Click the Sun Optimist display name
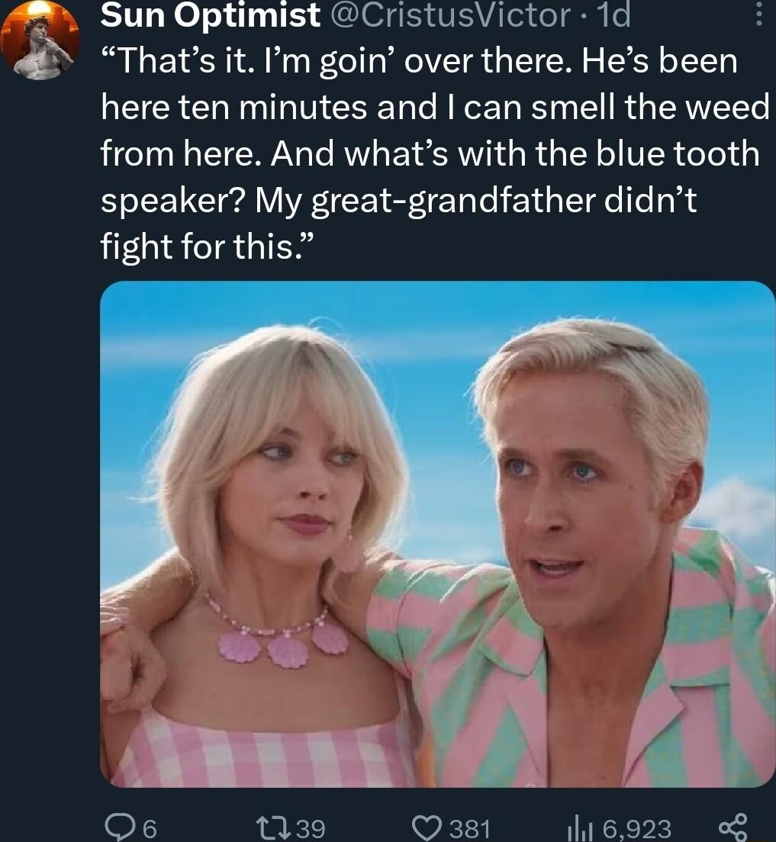This screenshot has width=776, height=842. coord(211,14)
